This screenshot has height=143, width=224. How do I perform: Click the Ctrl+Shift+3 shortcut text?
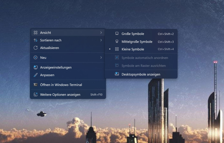(x=166, y=42)
